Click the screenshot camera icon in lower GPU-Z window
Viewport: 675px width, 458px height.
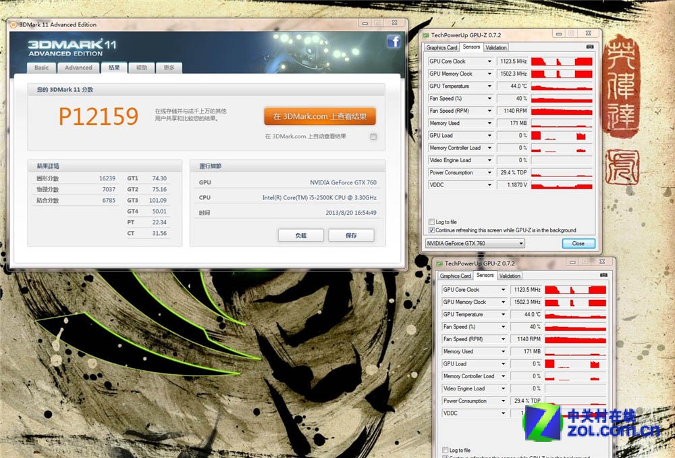point(603,275)
